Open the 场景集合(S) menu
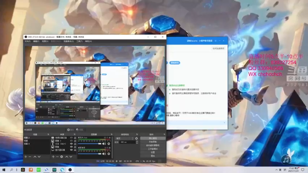 tap(69, 42)
